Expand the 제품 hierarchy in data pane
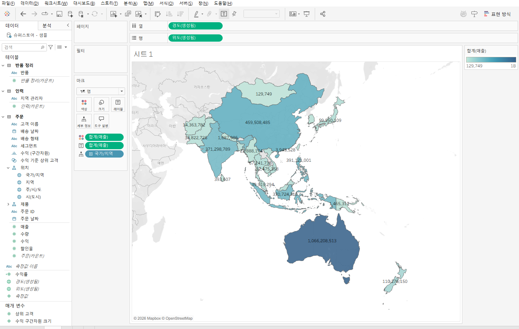The image size is (519, 329). [x=8, y=204]
